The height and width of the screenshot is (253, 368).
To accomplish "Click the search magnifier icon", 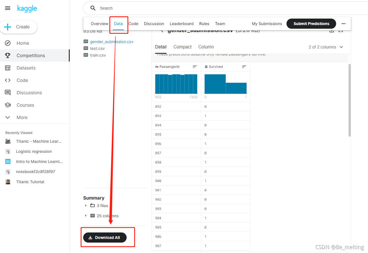I will pos(93,8).
